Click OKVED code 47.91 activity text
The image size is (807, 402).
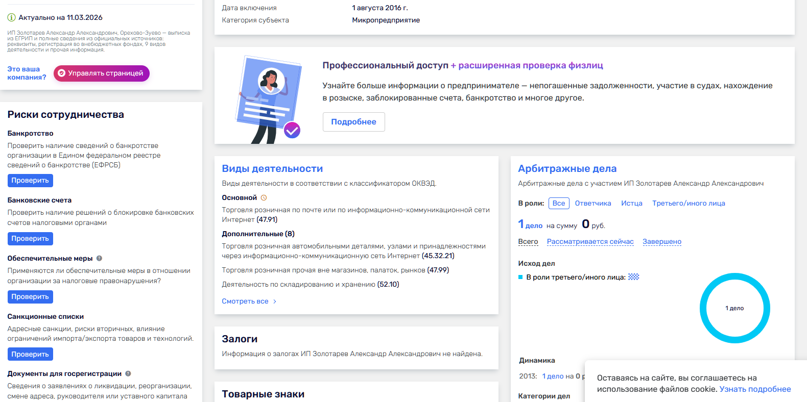click(355, 215)
